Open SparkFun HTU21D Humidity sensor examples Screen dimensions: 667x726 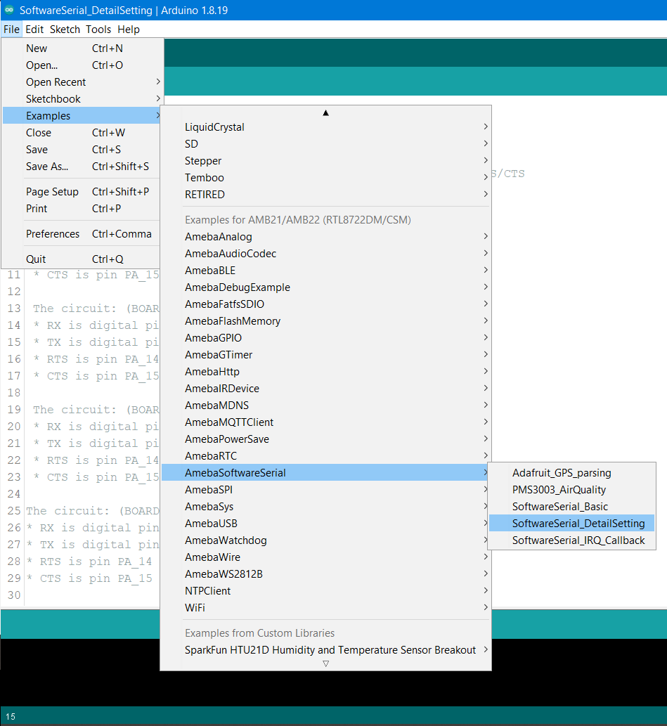(325, 650)
